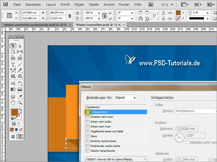The image size is (217, 162).
Task: Open the rotation angle 0° dropdown
Action: [x=132, y=13]
